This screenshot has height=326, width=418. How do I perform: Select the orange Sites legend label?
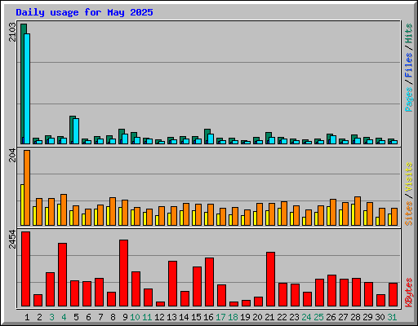pyautogui.click(x=409, y=214)
